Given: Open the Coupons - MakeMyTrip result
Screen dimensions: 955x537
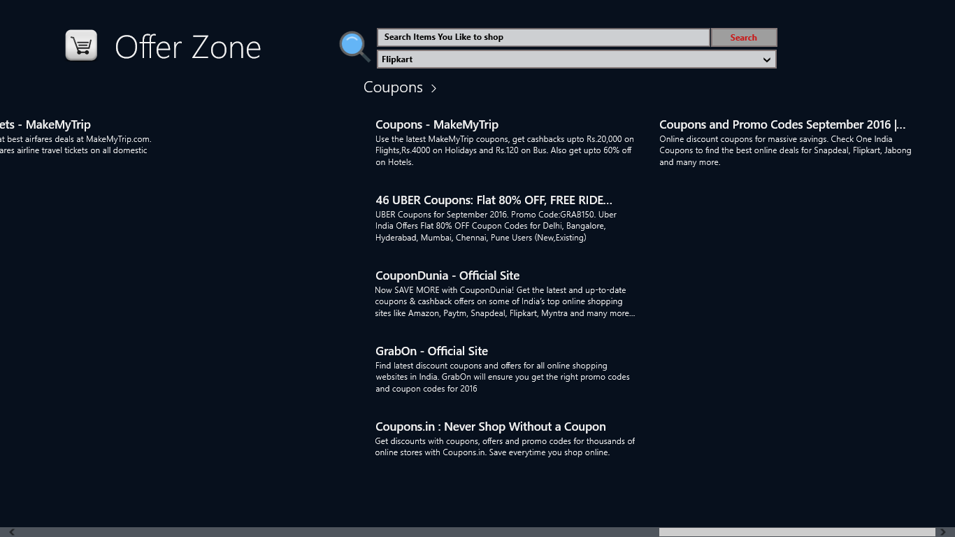Looking at the screenshot, I should pos(437,124).
